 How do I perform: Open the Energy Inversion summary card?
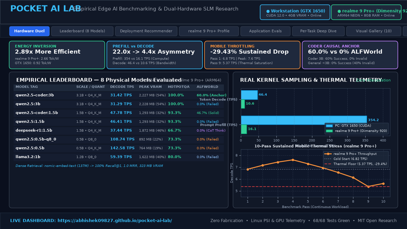(57, 55)
